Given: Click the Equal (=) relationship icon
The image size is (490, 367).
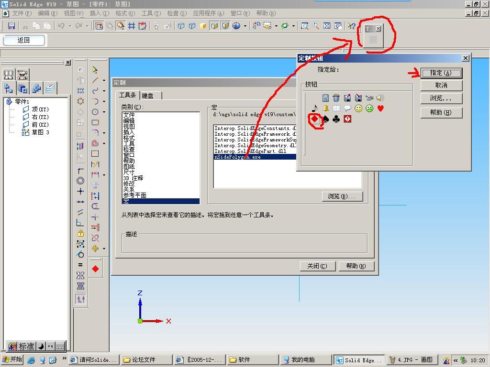Looking at the screenshot, I should coord(80,265).
